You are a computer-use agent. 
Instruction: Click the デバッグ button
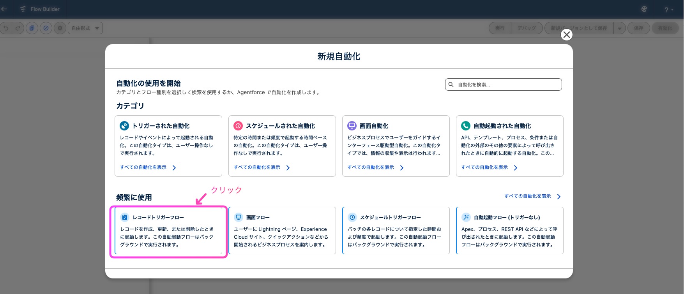(527, 28)
